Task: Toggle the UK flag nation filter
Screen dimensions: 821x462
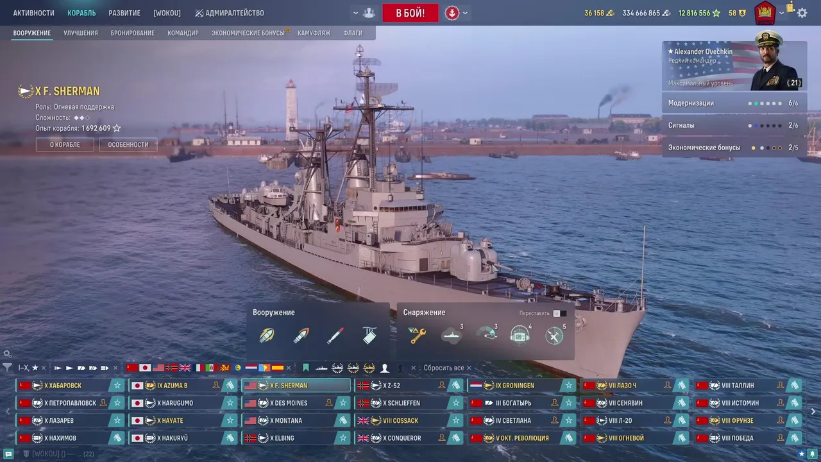Action: [x=185, y=368]
